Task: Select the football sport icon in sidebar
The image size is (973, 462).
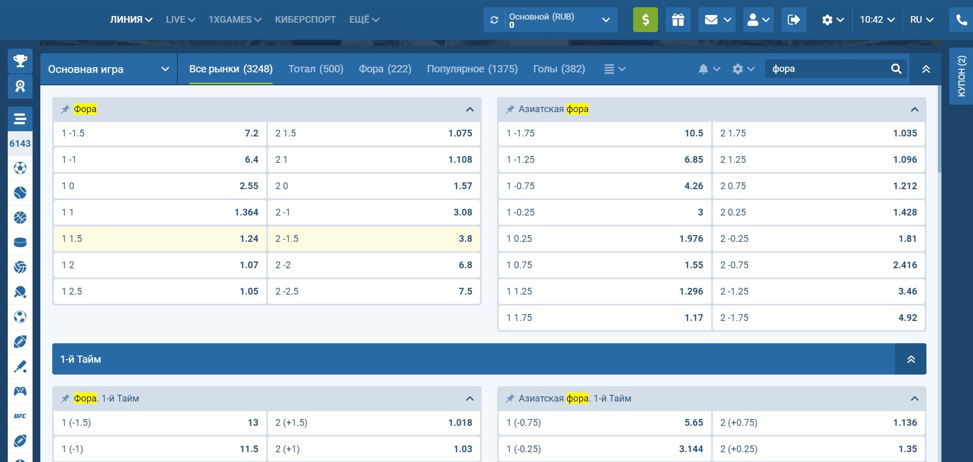Action: [20, 168]
